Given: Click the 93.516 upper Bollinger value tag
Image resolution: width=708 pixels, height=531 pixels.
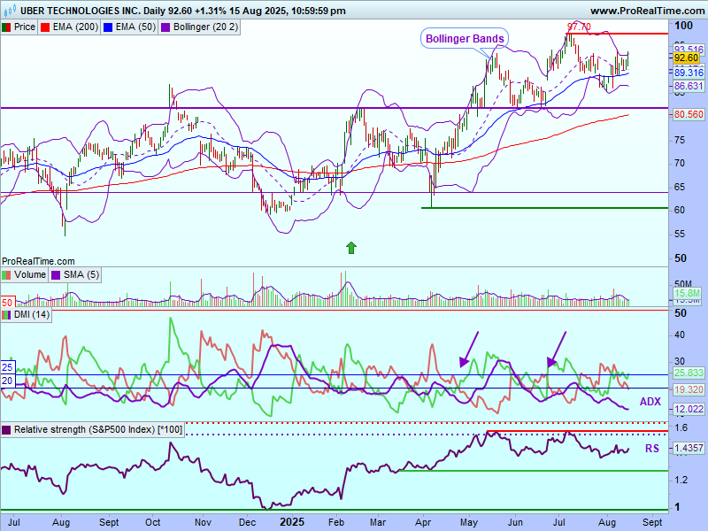Looking at the screenshot, I should pyautogui.click(x=689, y=49).
